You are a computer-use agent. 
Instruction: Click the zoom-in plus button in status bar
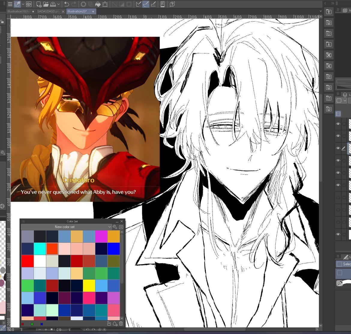click(x=46, y=329)
